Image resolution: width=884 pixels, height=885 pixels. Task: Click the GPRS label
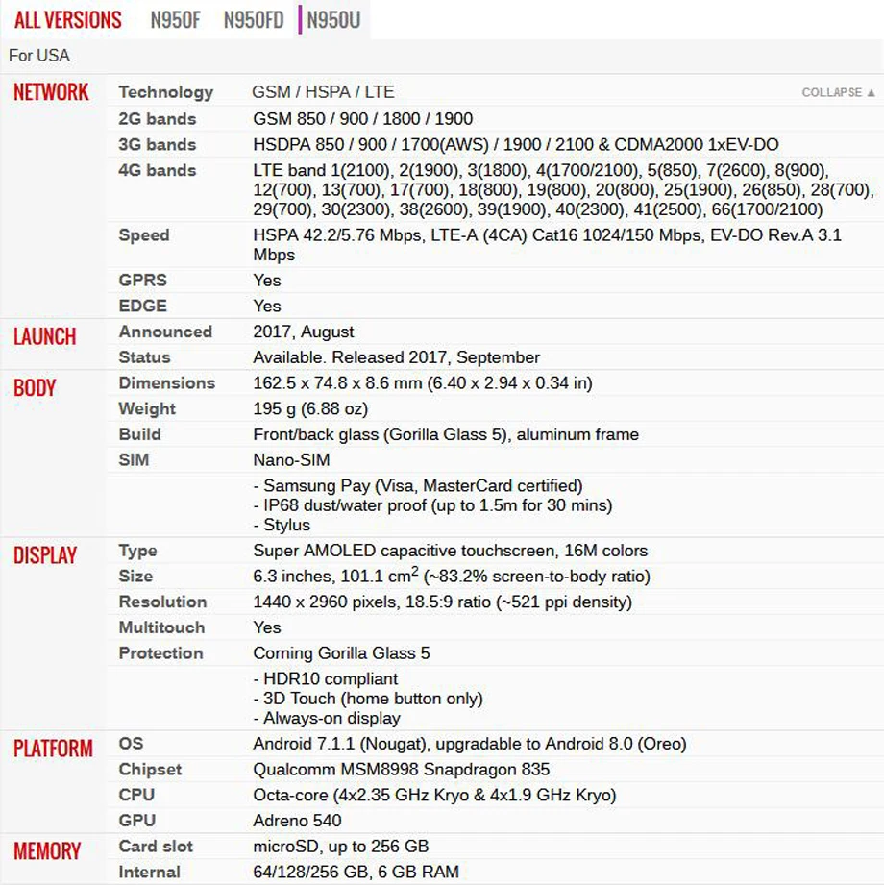click(143, 280)
